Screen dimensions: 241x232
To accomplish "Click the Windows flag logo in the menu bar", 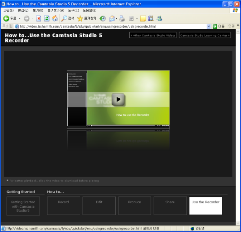I will tap(235, 11).
